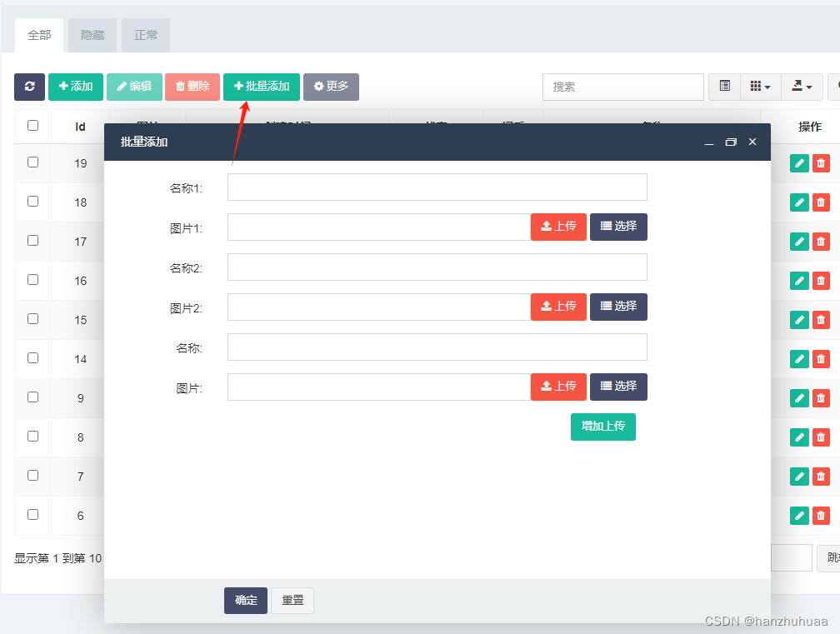This screenshot has width=840, height=634.
Task: Tick the checkbox for row Id 18
Action: 32,202
